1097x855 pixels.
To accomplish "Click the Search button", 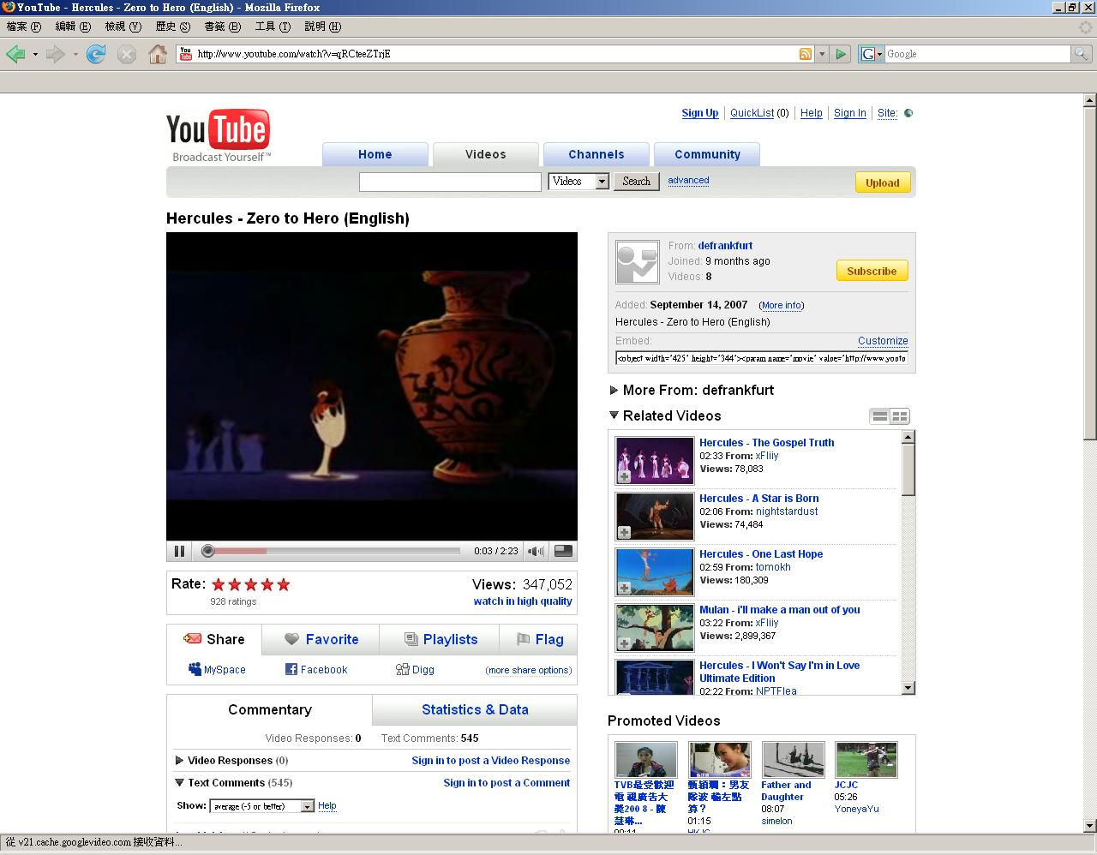I will (637, 181).
